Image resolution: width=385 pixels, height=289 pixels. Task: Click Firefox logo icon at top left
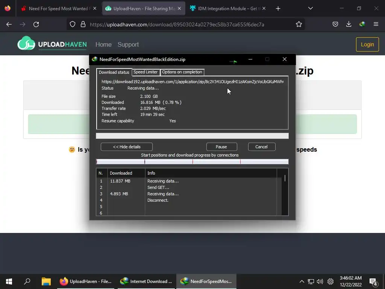coord(8,8)
